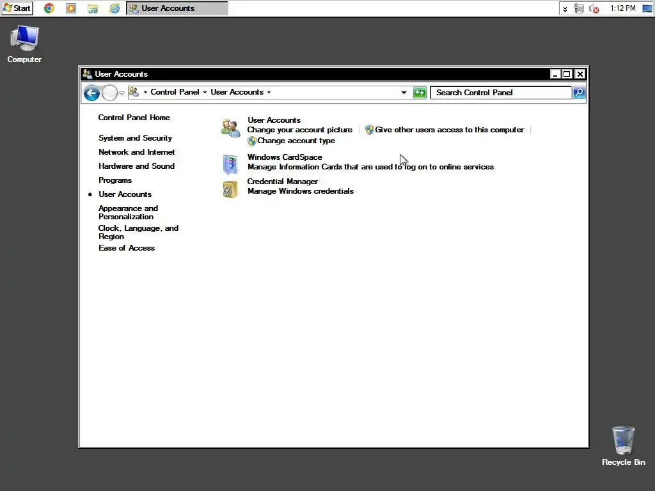Click the 1:12 PM clock
The height and width of the screenshot is (491, 655).
tap(622, 8)
